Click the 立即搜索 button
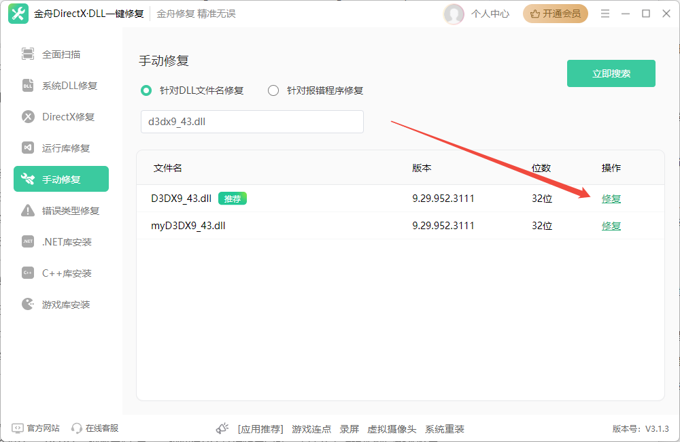This screenshot has height=442, width=680. (611, 73)
